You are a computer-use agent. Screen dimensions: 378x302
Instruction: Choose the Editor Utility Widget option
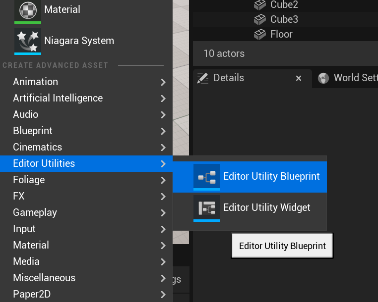tap(266, 207)
